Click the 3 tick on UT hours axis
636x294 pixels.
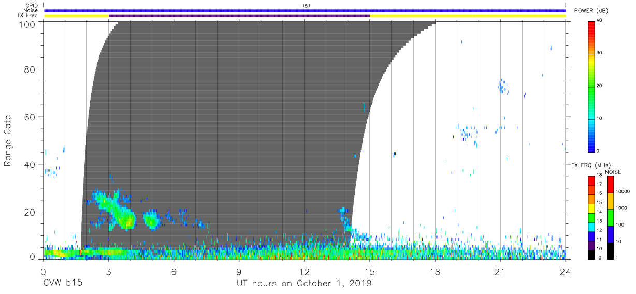(x=108, y=272)
